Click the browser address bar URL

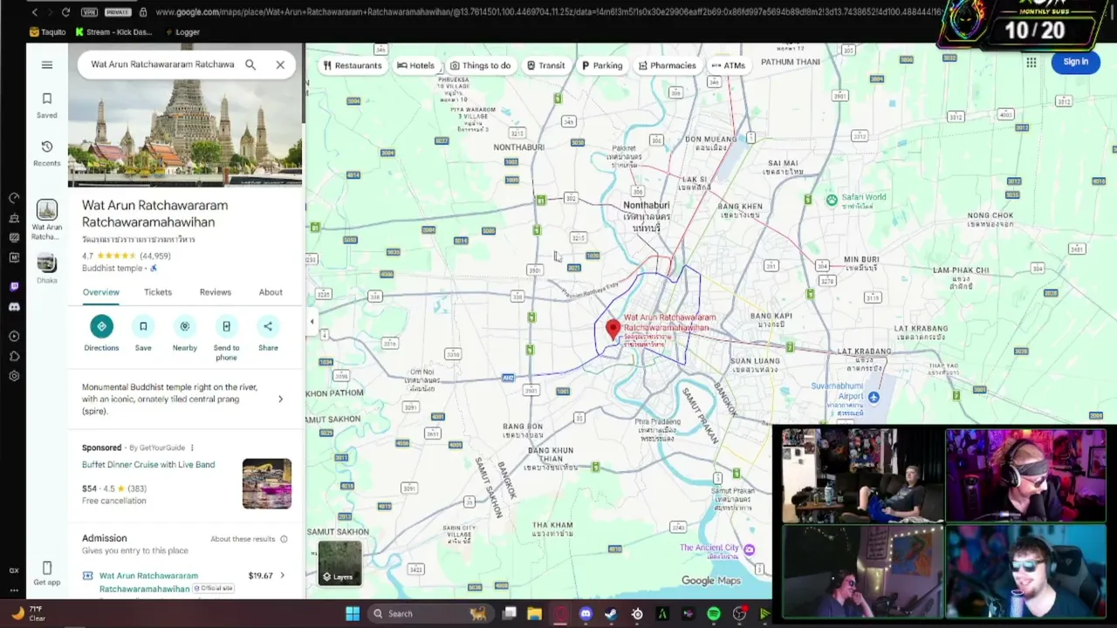(x=550, y=12)
